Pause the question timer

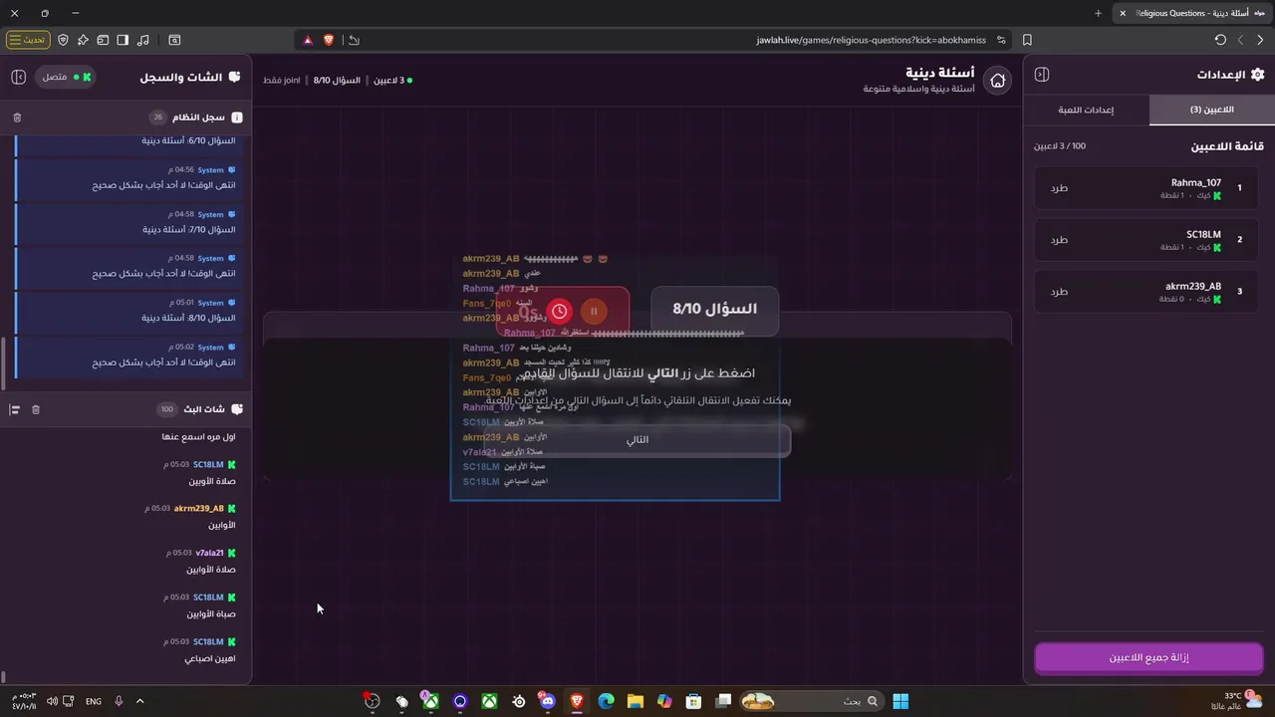[593, 312]
